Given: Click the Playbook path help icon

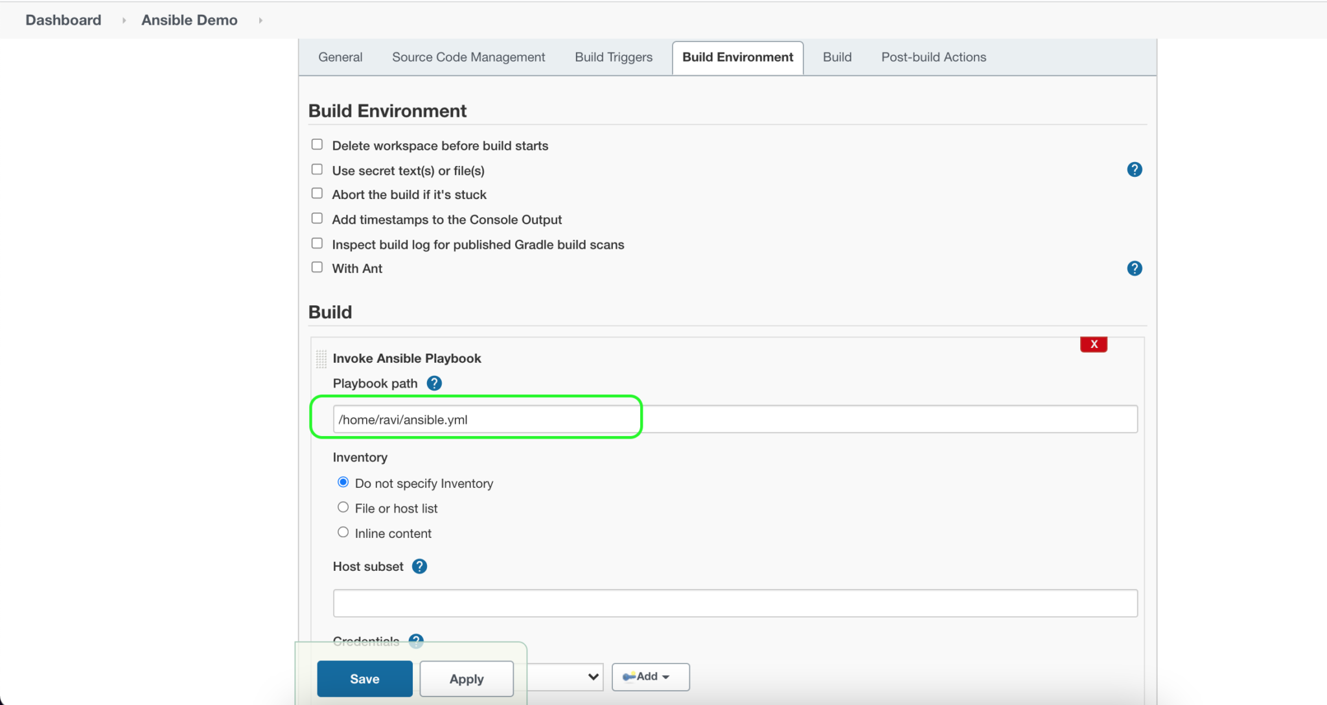Looking at the screenshot, I should pyautogui.click(x=433, y=383).
